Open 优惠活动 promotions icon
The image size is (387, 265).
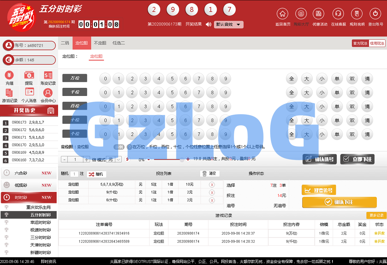pos(319,14)
